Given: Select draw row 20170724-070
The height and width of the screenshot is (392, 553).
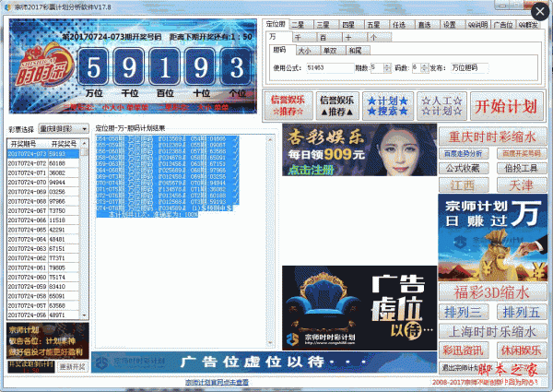Looking at the screenshot, I should point(43,183).
